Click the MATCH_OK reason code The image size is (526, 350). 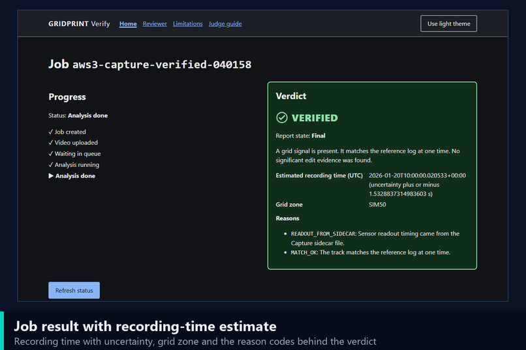(x=304, y=252)
